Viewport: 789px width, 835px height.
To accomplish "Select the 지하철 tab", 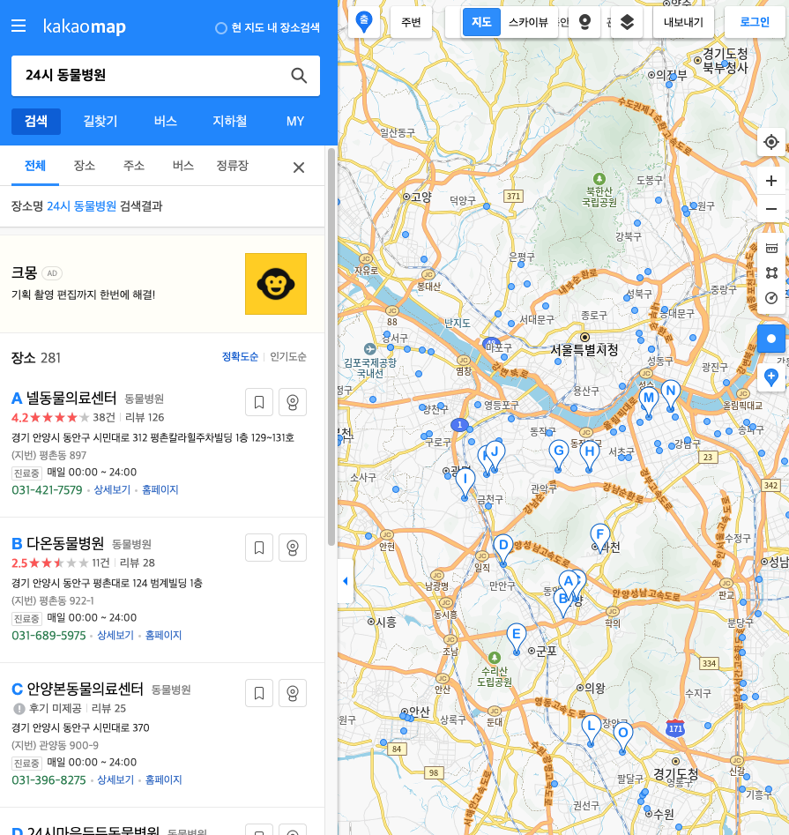I will pos(229,122).
